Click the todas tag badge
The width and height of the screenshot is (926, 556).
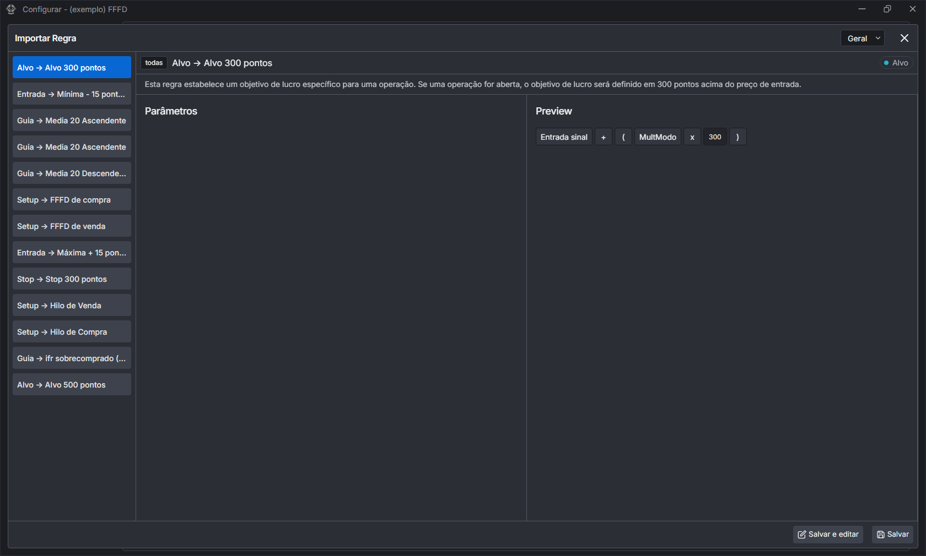(154, 63)
